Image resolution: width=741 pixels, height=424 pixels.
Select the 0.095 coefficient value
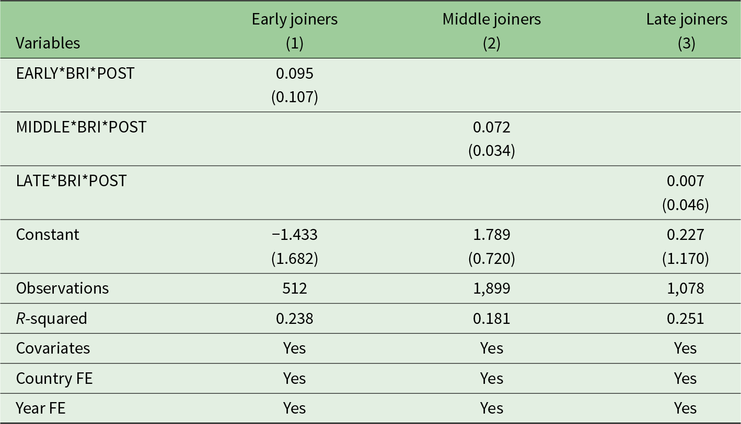click(295, 74)
